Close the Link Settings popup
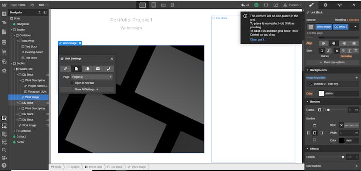 pos(112,59)
